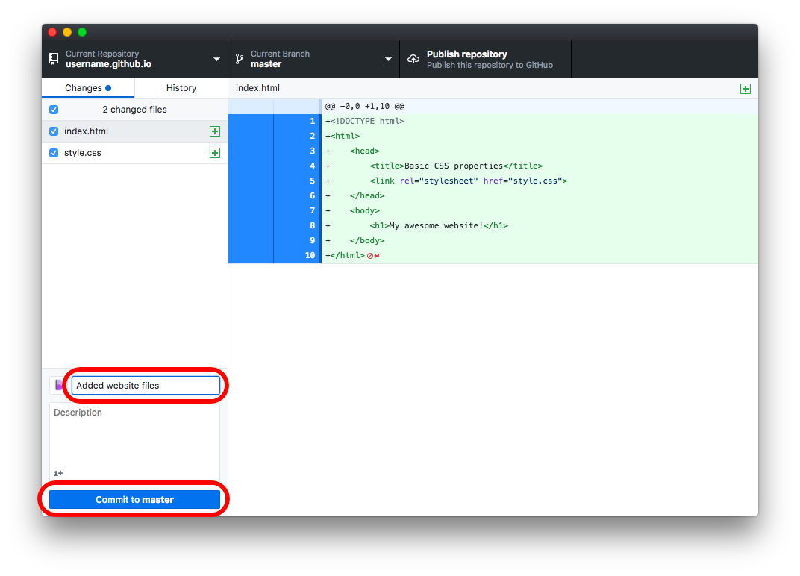
Task: Switch to the History tab
Action: [x=181, y=87]
